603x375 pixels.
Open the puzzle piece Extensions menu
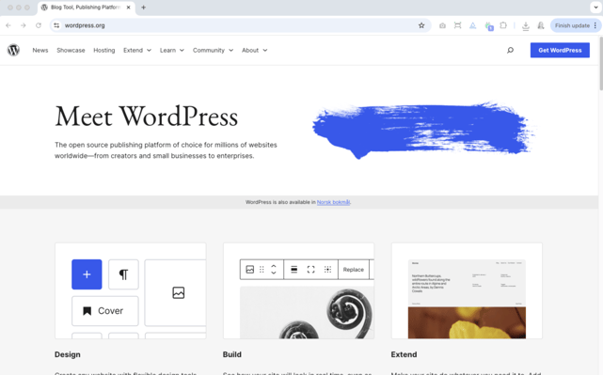[x=503, y=25]
